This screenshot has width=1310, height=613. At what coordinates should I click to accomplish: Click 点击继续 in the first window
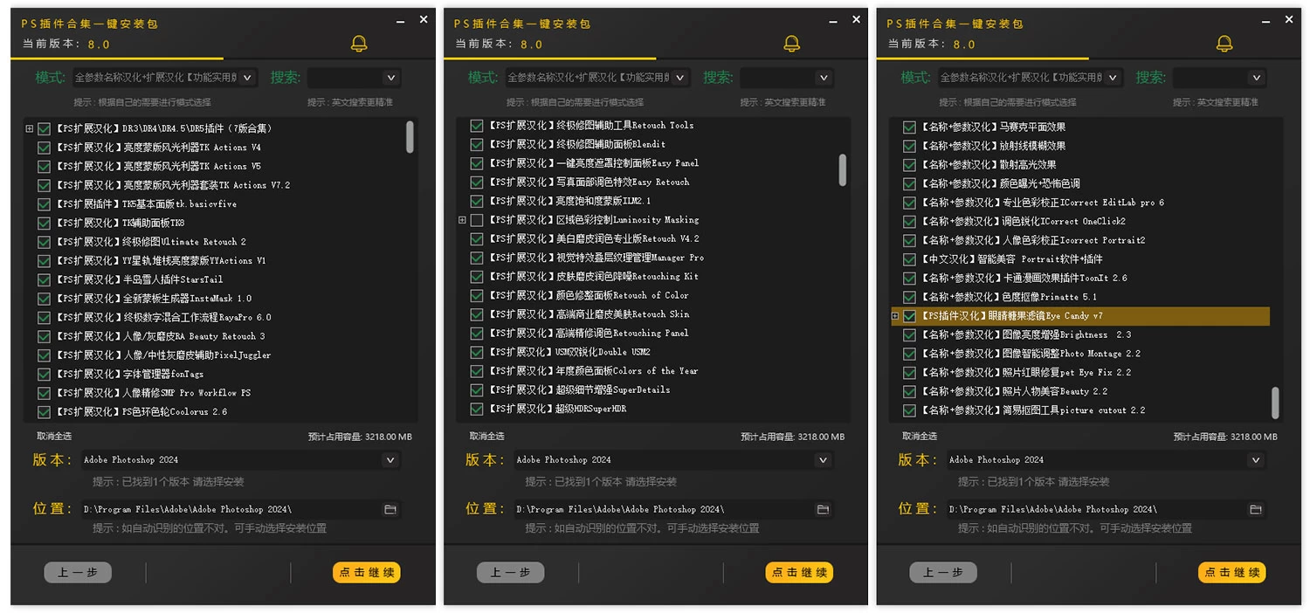pyautogui.click(x=366, y=573)
